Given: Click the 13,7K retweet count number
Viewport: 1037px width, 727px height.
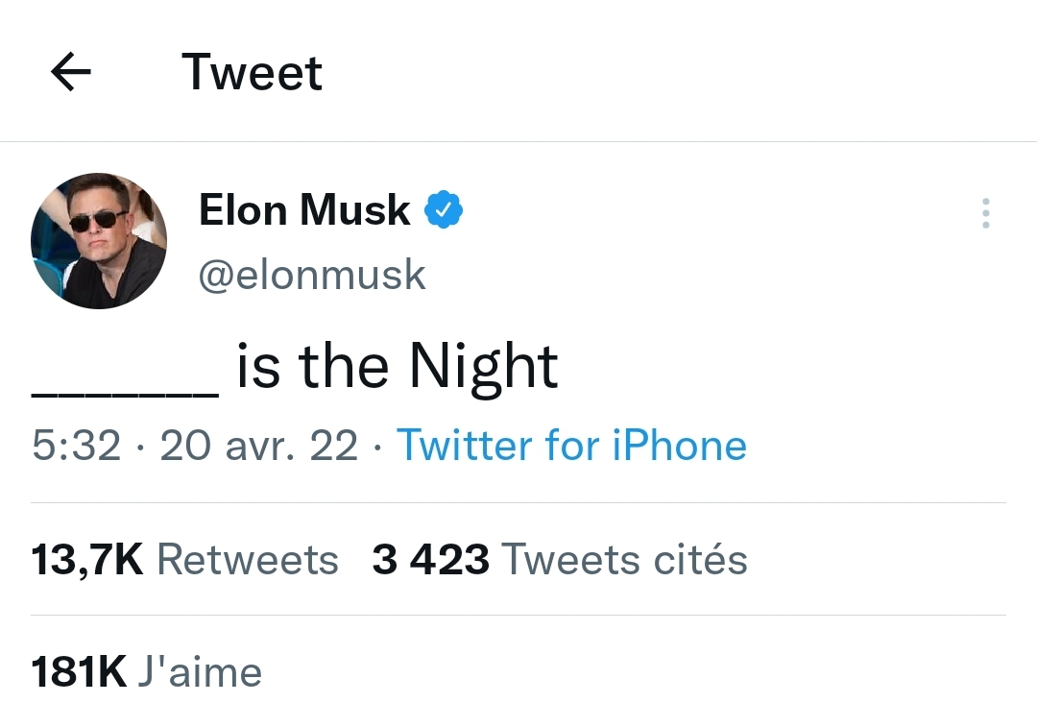Looking at the screenshot, I should pos(87,560).
